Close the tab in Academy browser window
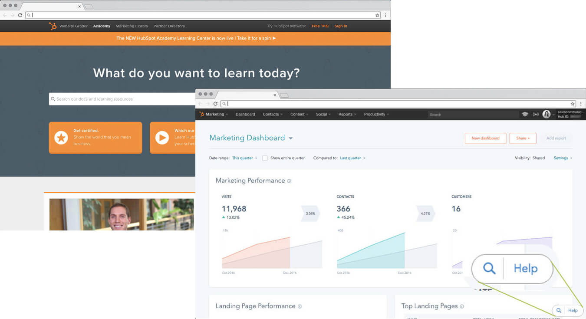This screenshot has width=586, height=319. [x=79, y=7]
